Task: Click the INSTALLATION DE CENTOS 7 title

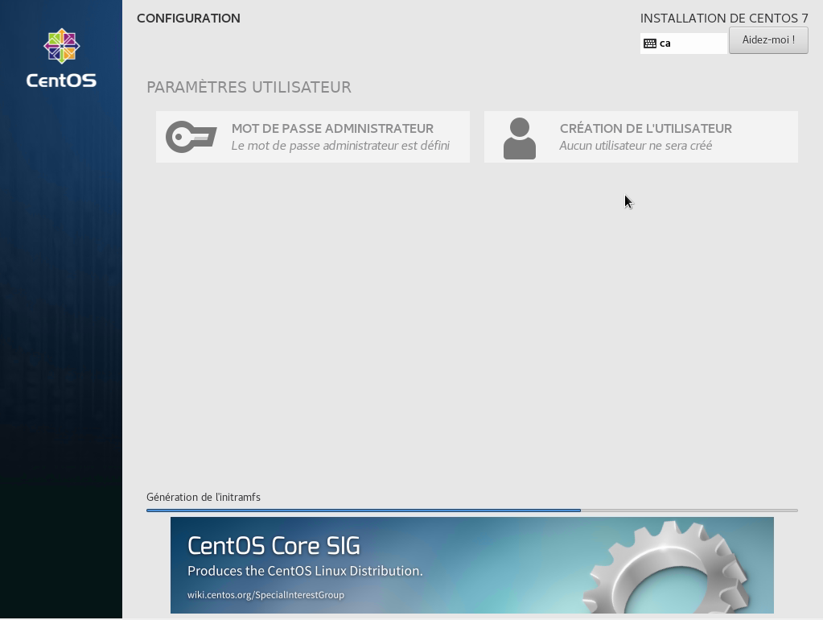Action: (724, 19)
